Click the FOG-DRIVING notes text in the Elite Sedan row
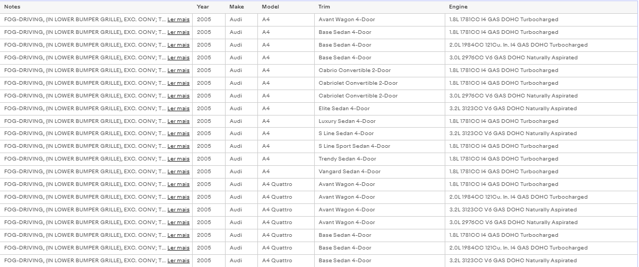This screenshot has width=639, height=267. point(84,109)
